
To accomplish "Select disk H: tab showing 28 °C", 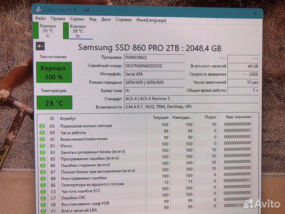I will pos(78,31).
